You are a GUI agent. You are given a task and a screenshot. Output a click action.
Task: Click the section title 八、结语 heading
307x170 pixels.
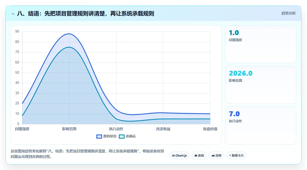(x=86, y=13)
